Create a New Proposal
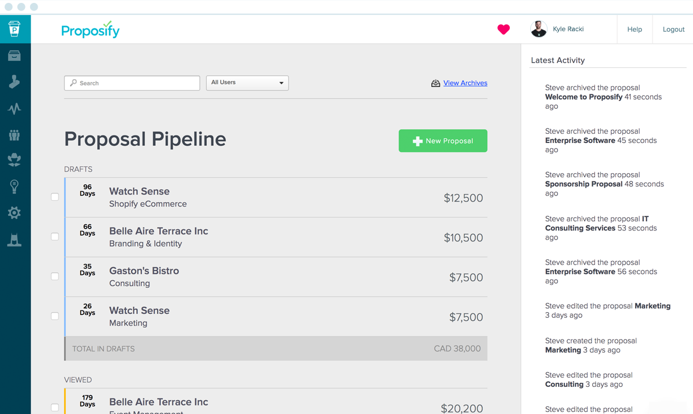The height and width of the screenshot is (414, 693). [443, 141]
